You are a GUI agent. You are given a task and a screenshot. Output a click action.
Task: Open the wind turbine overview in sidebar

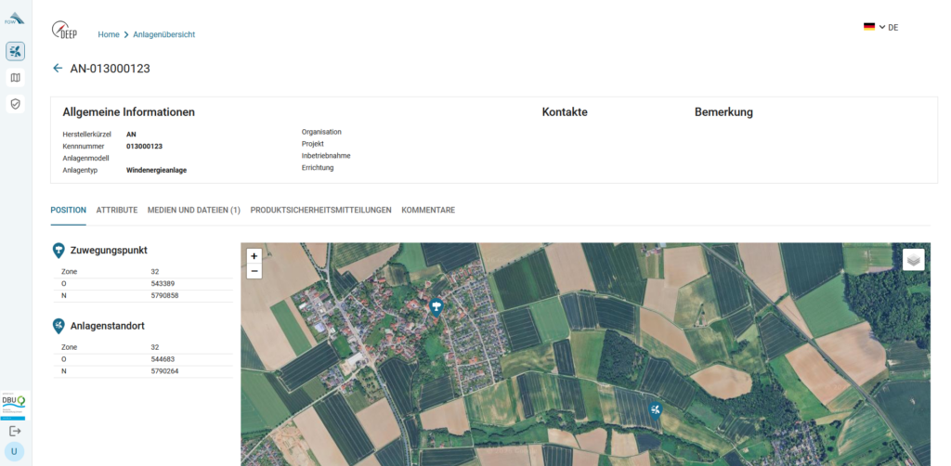point(15,51)
